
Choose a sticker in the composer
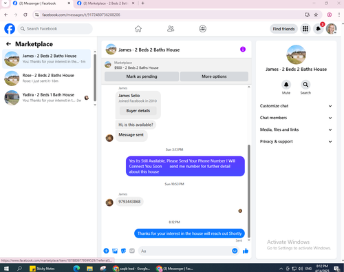(123, 251)
